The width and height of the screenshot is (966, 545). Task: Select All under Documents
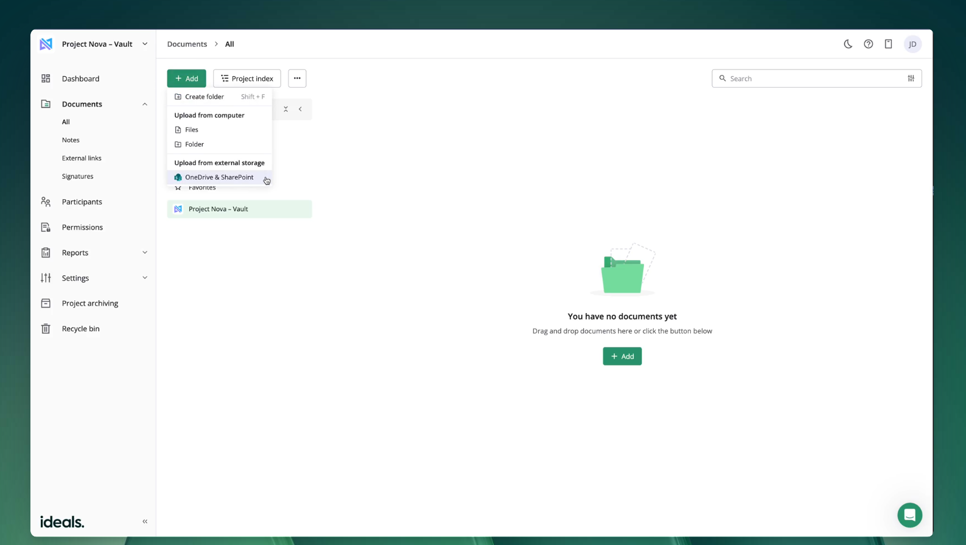66,122
